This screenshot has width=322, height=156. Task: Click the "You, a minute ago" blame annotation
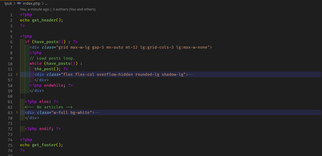point(34,9)
